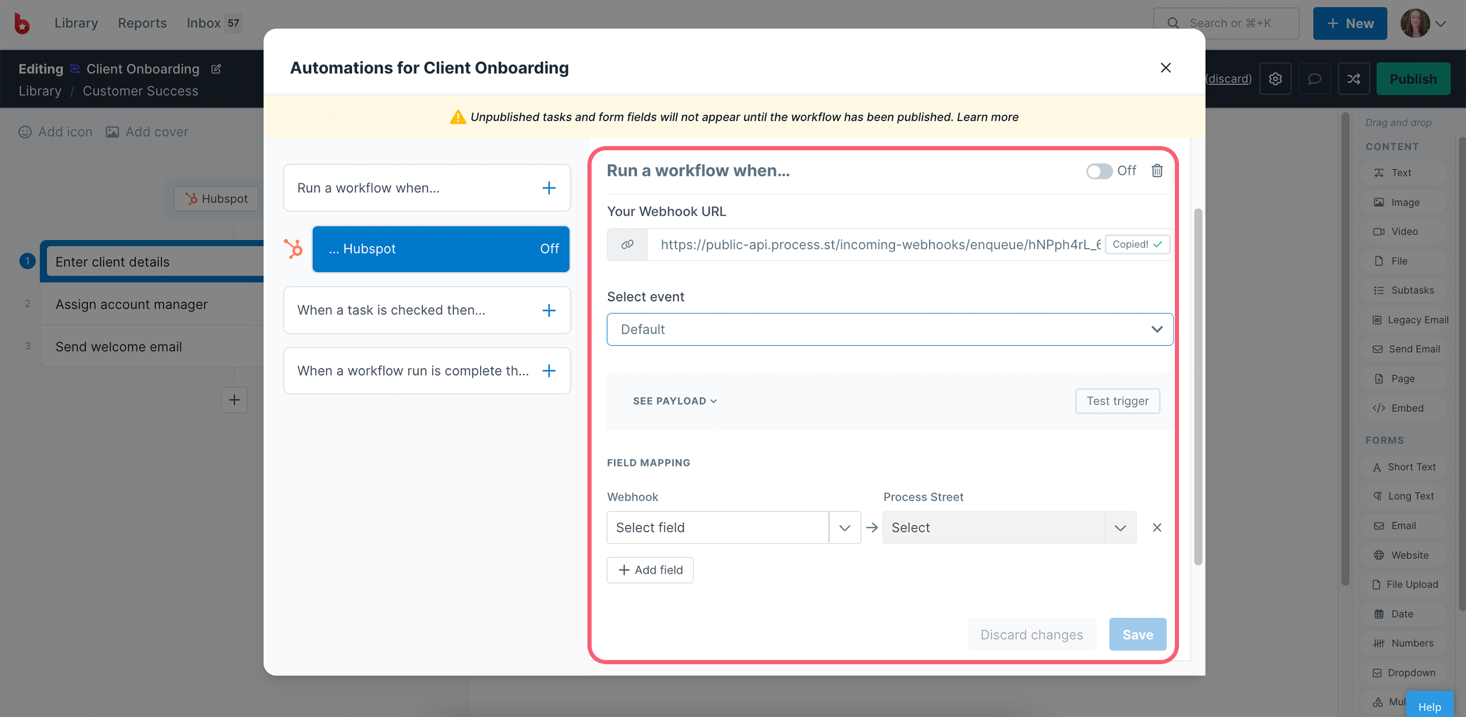This screenshot has height=717, width=1466.
Task: Remove field mapping row with X icon
Action: pyautogui.click(x=1156, y=527)
